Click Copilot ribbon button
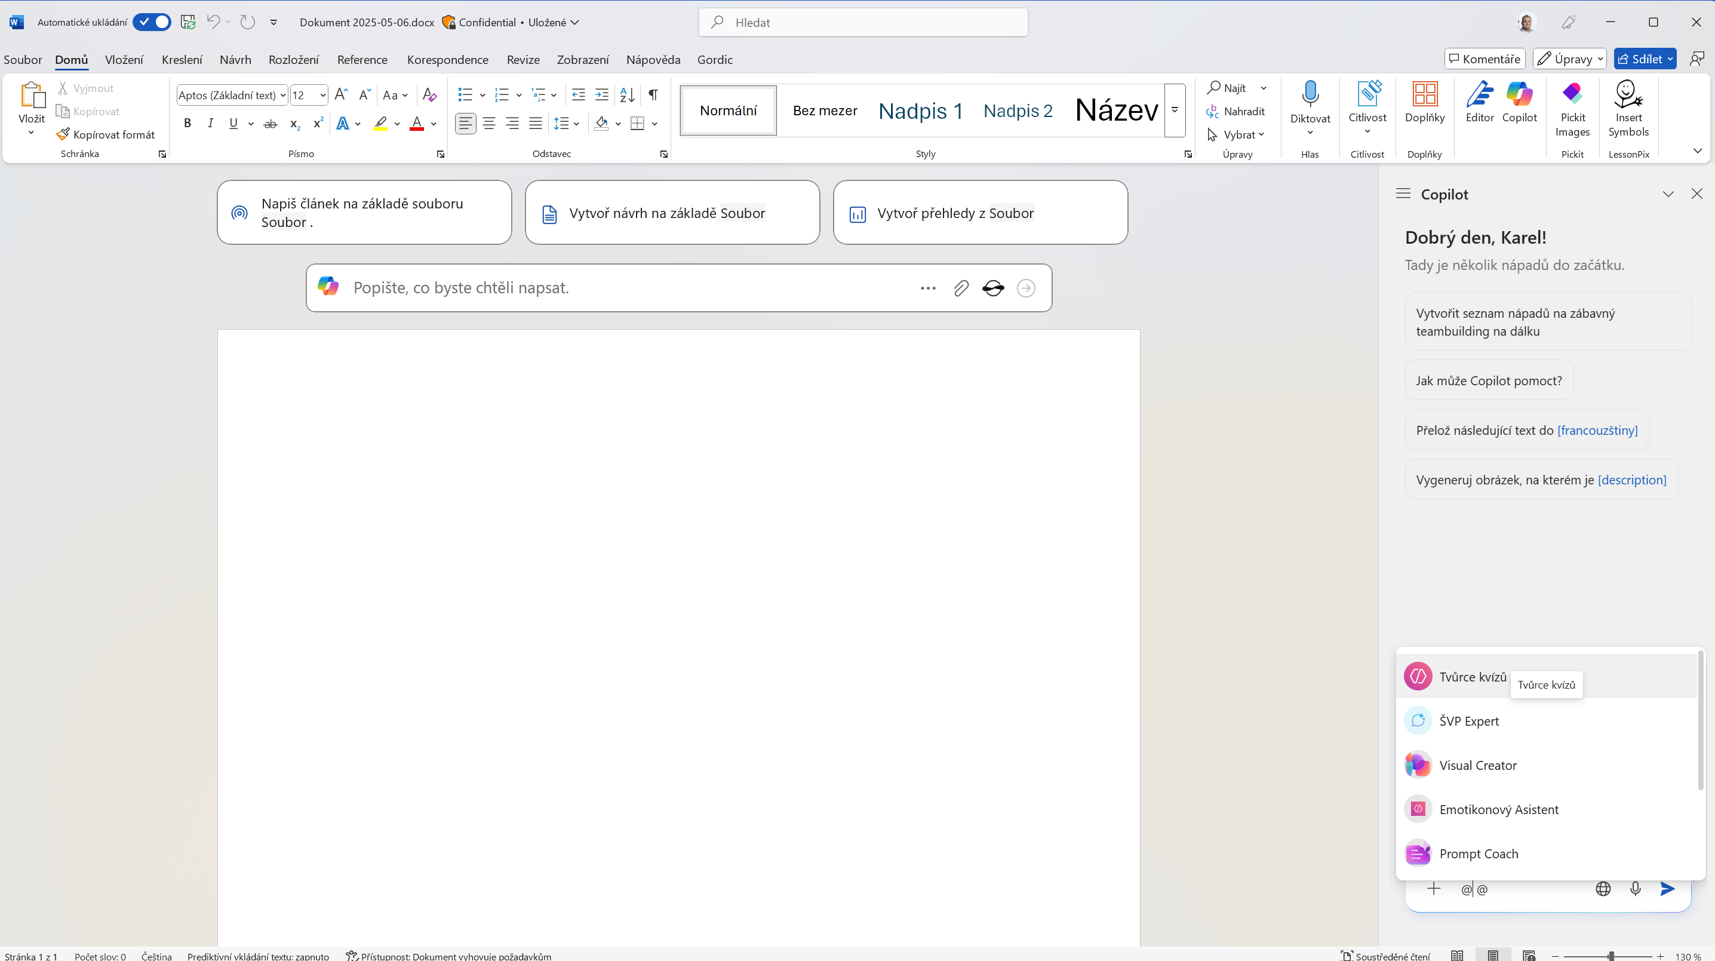This screenshot has height=961, width=1715. [x=1519, y=103]
